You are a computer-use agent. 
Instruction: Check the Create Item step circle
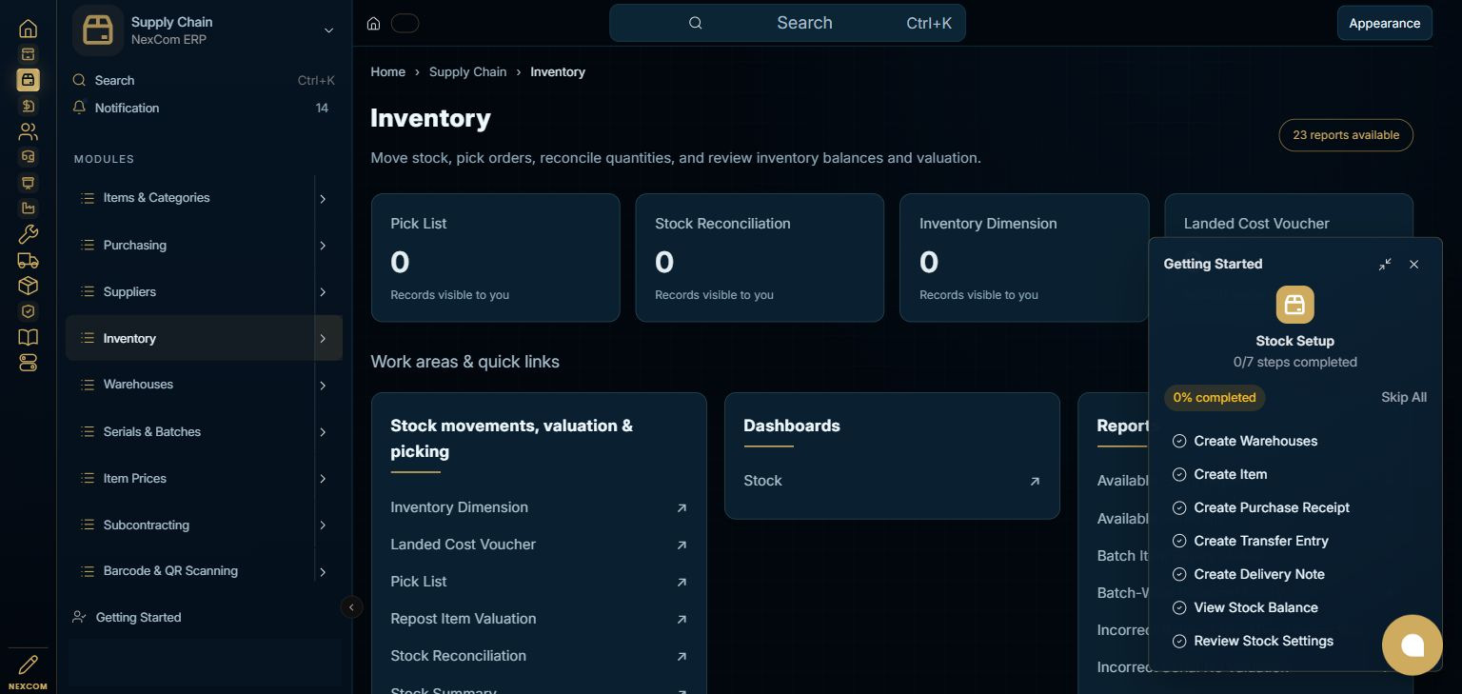tap(1179, 474)
